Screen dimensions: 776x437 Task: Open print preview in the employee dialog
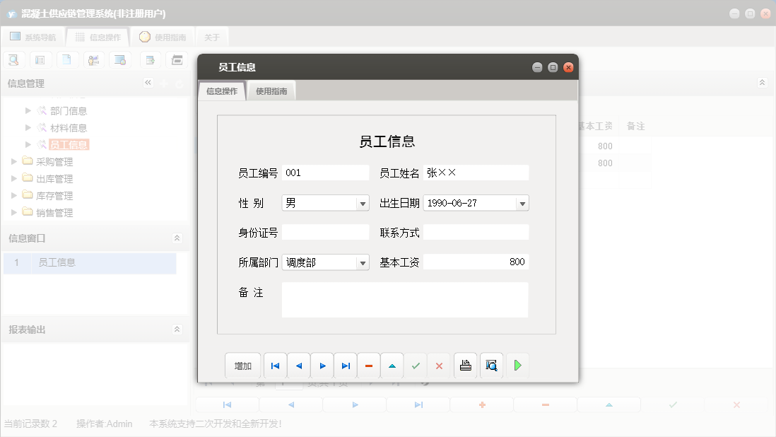[x=491, y=365]
